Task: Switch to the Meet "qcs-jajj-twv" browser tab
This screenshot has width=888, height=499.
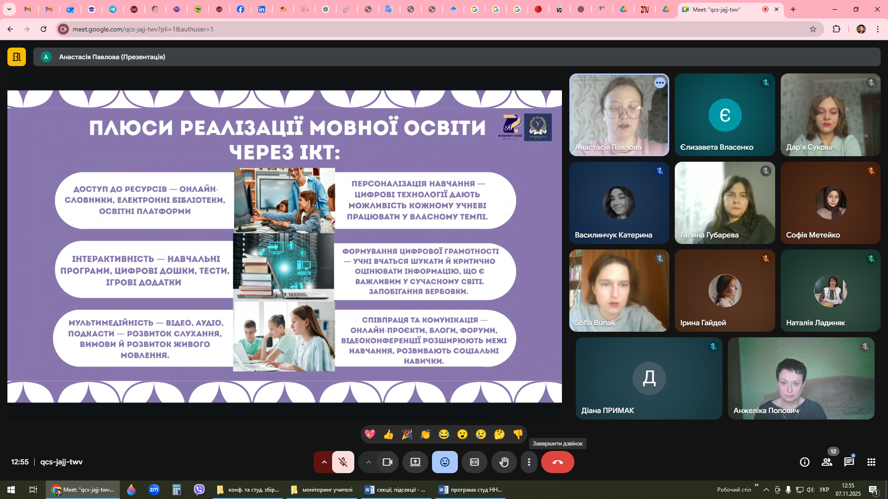Action: click(x=721, y=9)
